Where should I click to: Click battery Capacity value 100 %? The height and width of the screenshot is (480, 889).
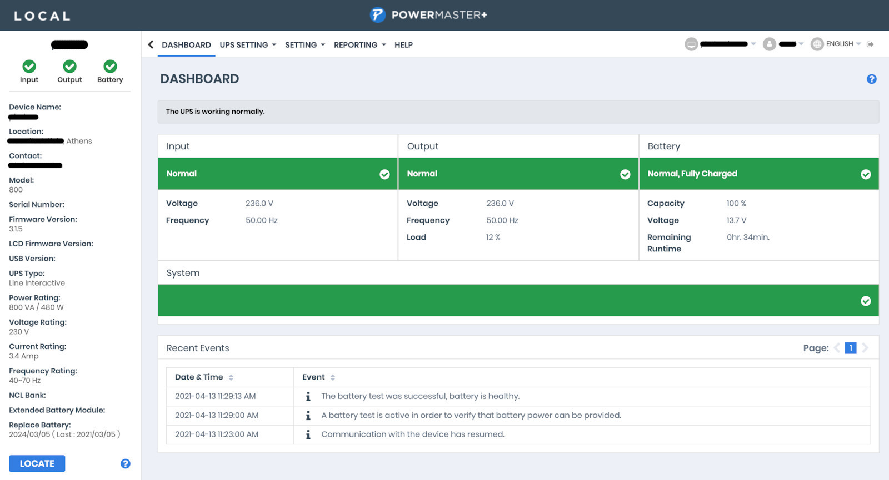pyautogui.click(x=736, y=203)
